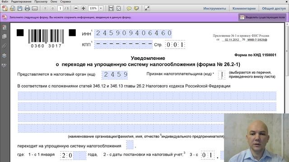Click the year field starting with 20
The image size is (289, 162).
point(73,155)
